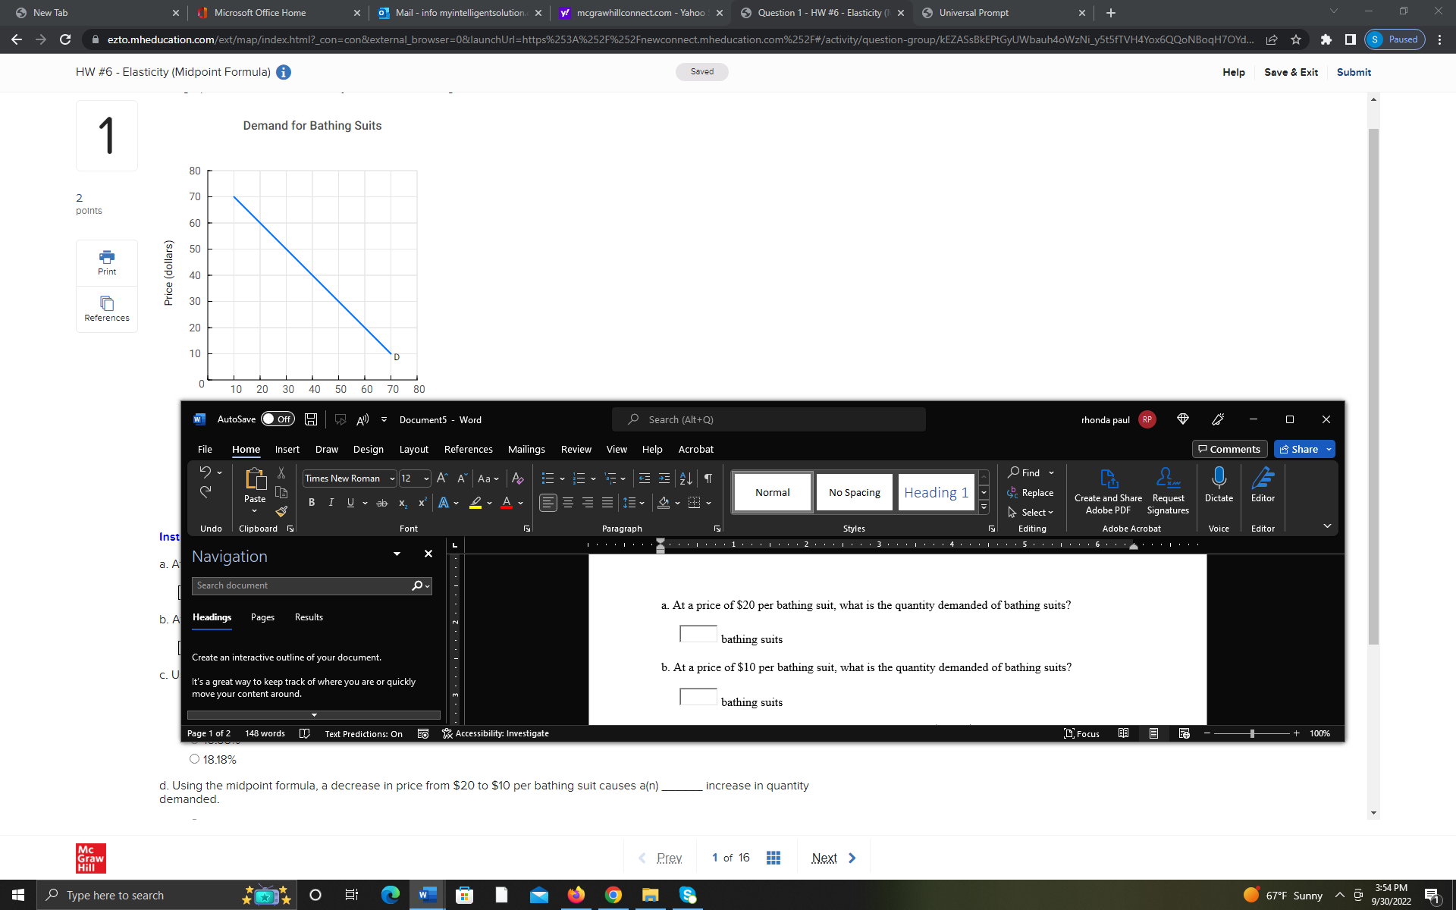
Task: Go to the Next question
Action: point(833,858)
